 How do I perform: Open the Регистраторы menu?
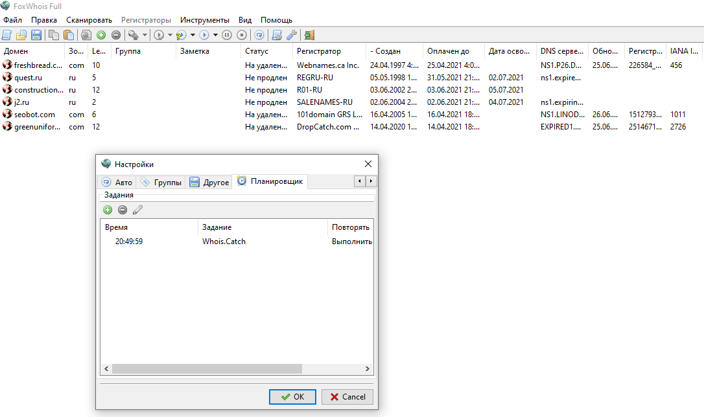pos(146,20)
